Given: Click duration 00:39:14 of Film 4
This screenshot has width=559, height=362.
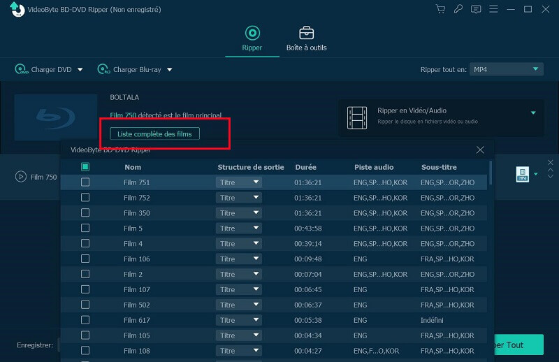Looking at the screenshot, I should tap(307, 244).
